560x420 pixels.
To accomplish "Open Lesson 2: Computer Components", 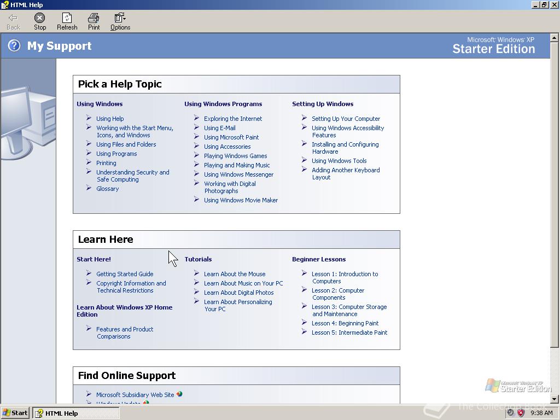I will (x=338, y=294).
